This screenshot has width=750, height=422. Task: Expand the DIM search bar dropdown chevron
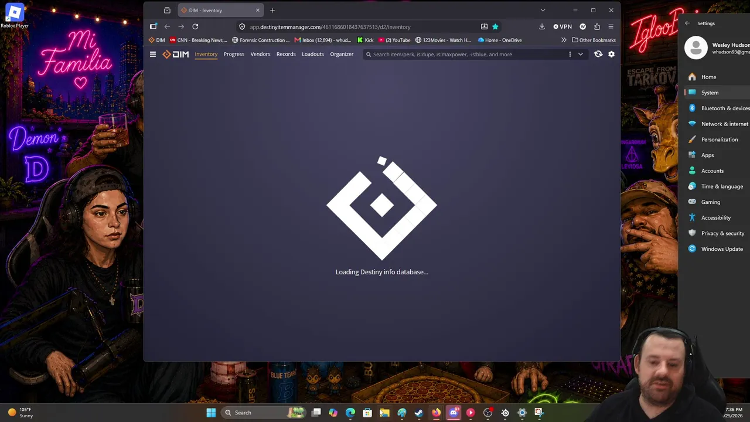click(581, 55)
